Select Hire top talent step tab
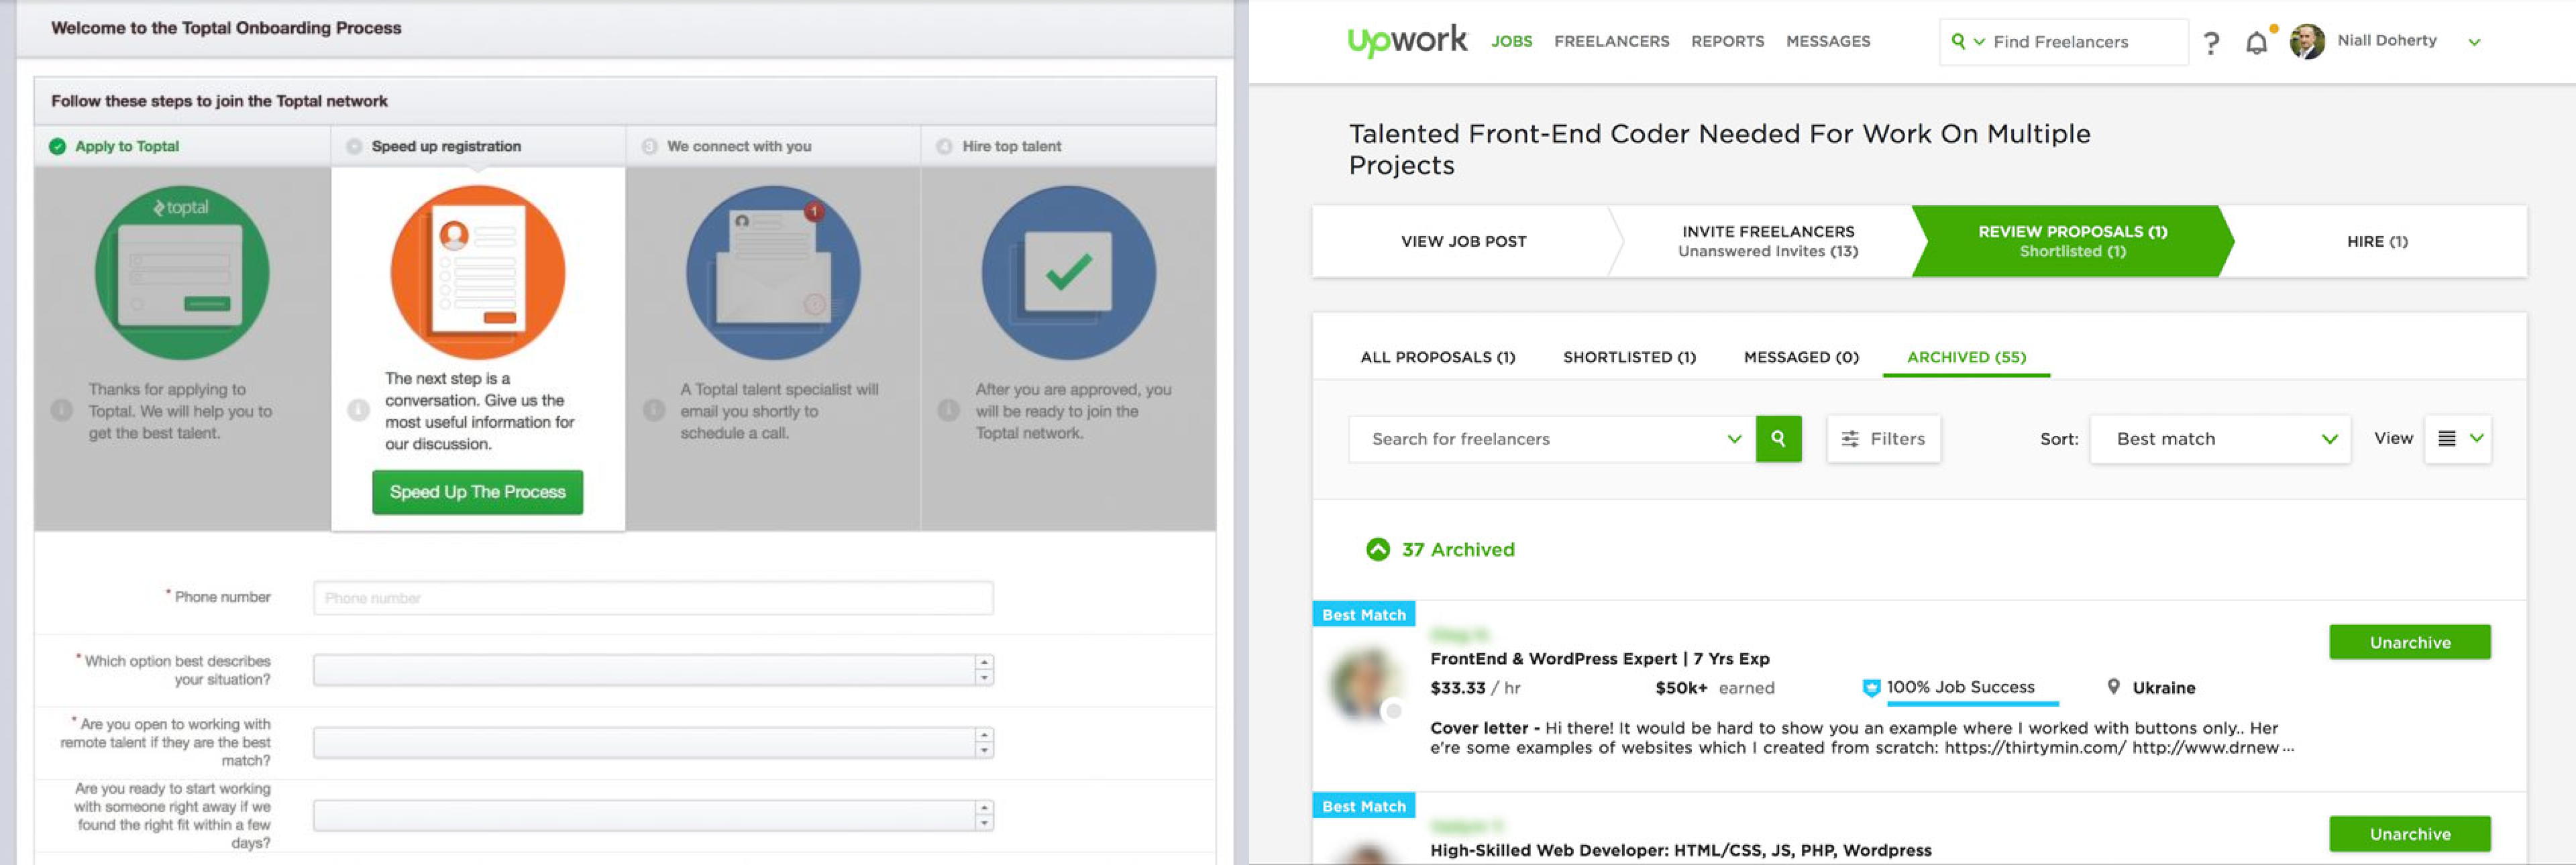The height and width of the screenshot is (865, 2576). pyautogui.click(x=1068, y=146)
